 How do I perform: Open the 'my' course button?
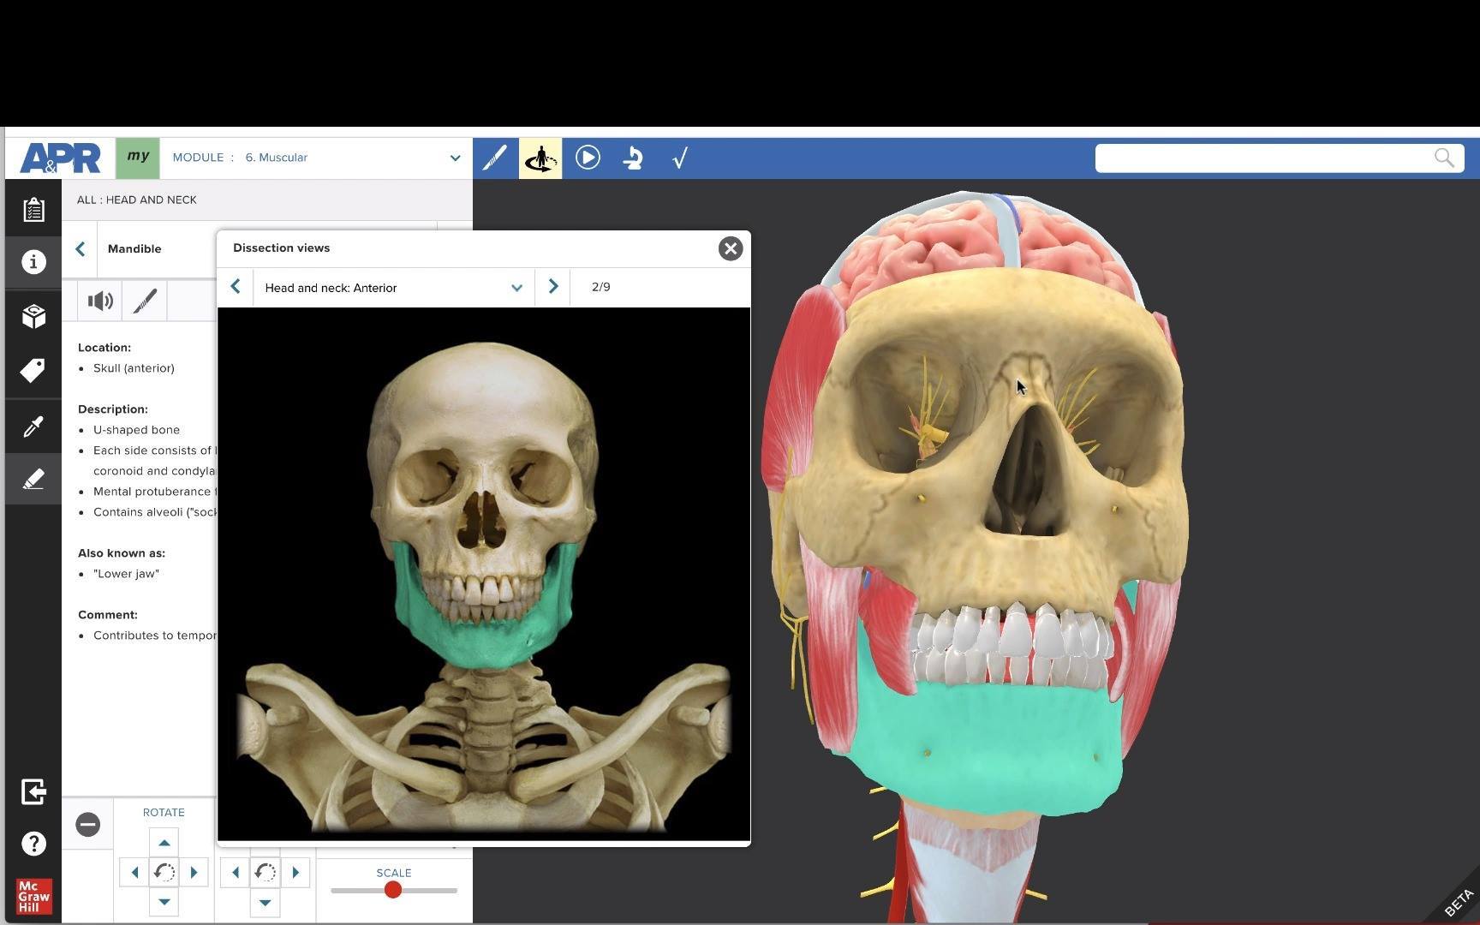click(138, 158)
